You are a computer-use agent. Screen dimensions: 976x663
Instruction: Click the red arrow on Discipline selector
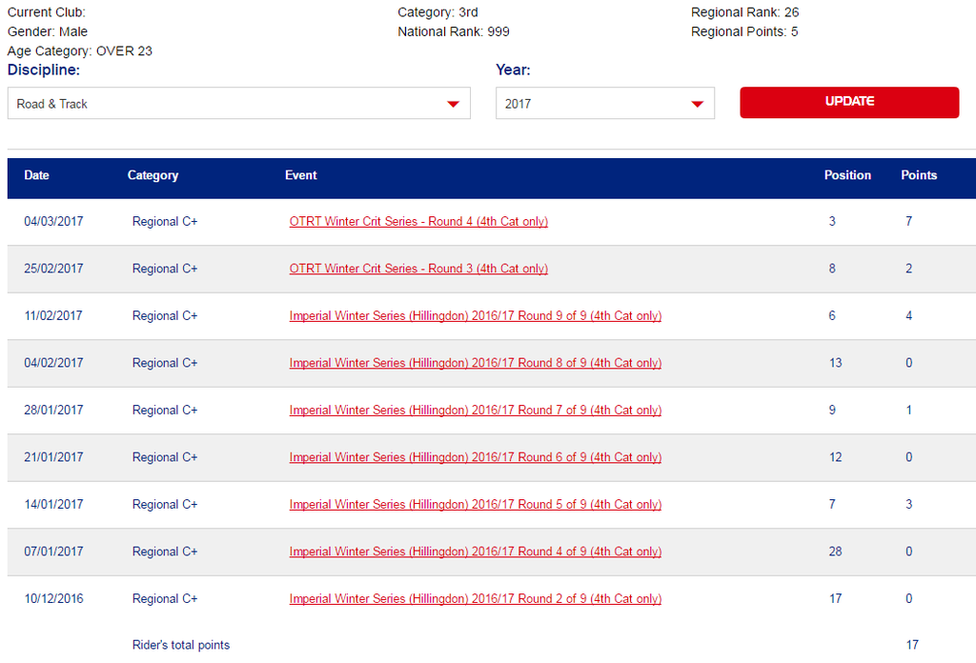(454, 104)
